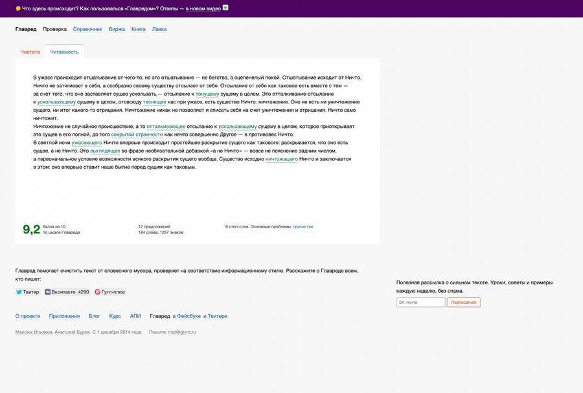Focus the Эл. почта email field
This screenshot has height=393, width=583.
point(420,303)
